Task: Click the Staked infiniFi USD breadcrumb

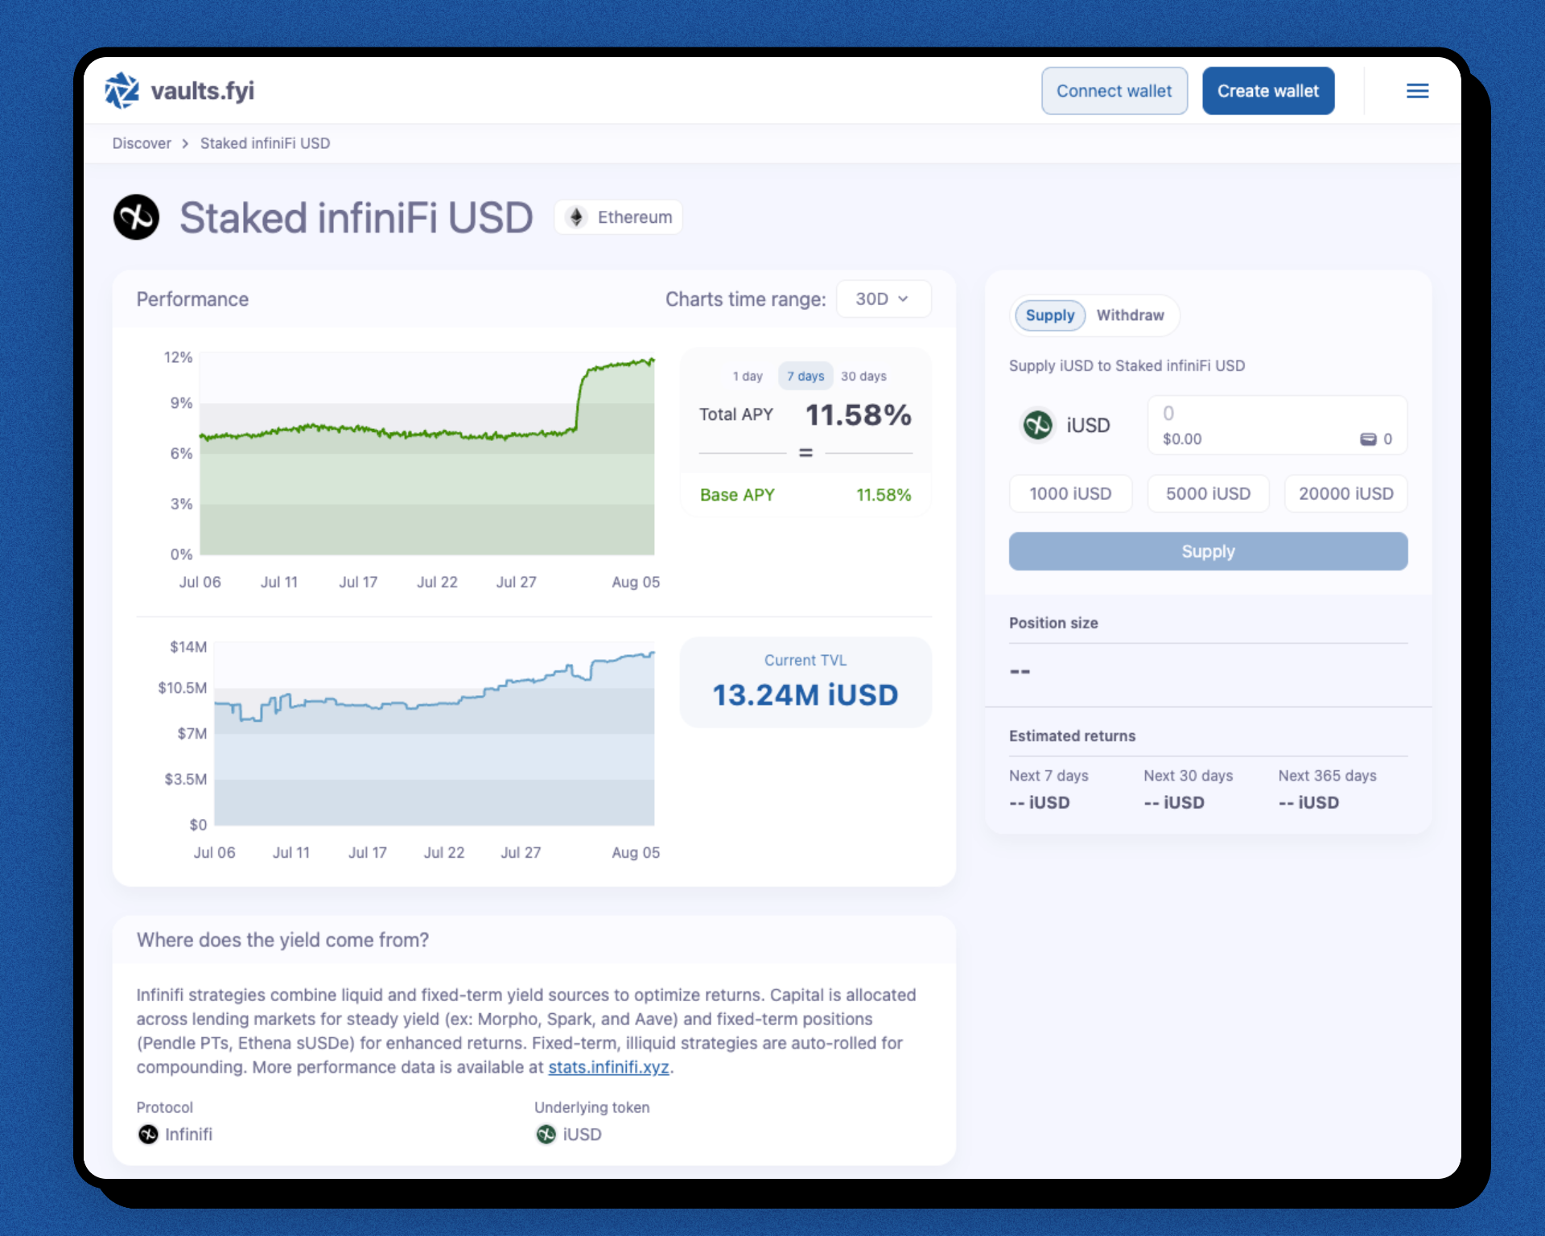Action: pyautogui.click(x=265, y=143)
